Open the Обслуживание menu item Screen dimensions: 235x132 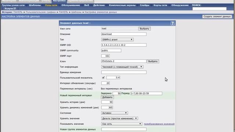(x=70, y=5)
